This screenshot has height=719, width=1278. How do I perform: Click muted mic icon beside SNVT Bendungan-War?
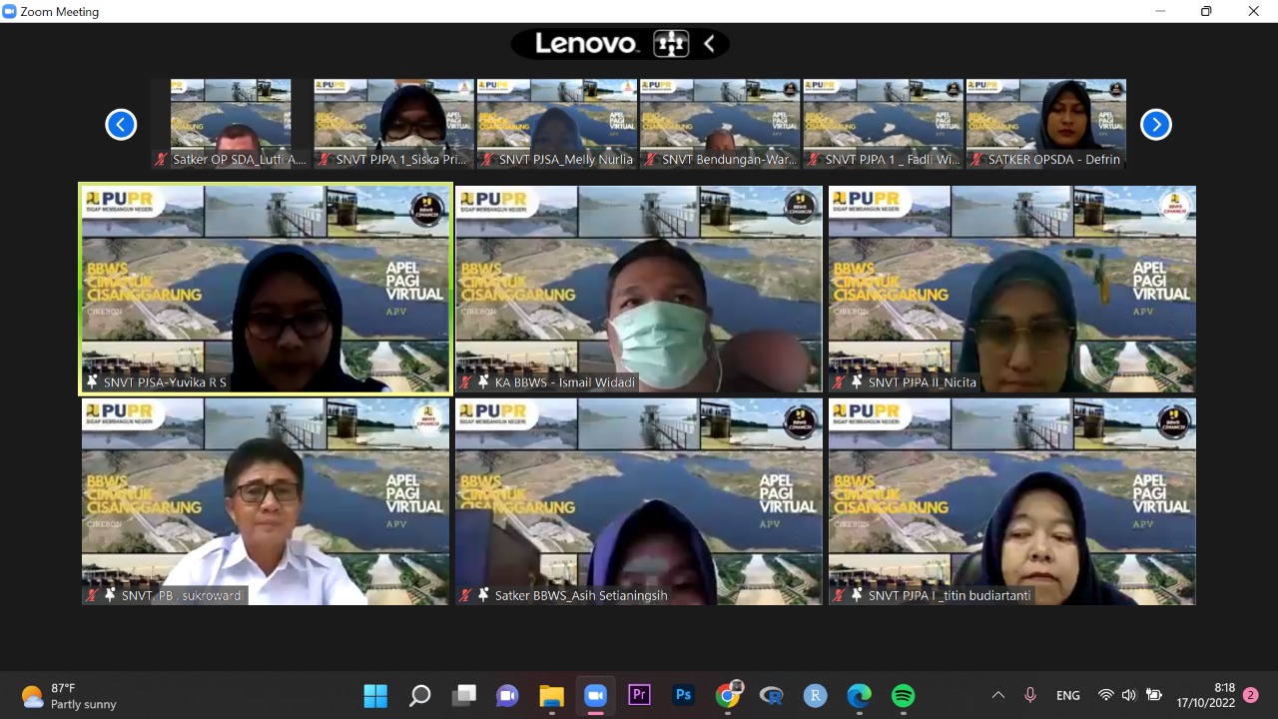tap(649, 160)
